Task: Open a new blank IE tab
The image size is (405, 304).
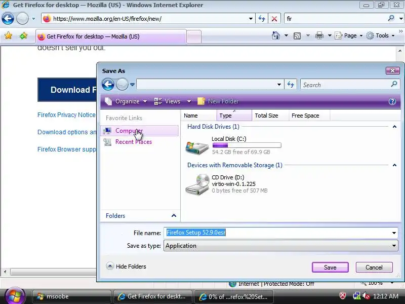Action: (x=194, y=36)
